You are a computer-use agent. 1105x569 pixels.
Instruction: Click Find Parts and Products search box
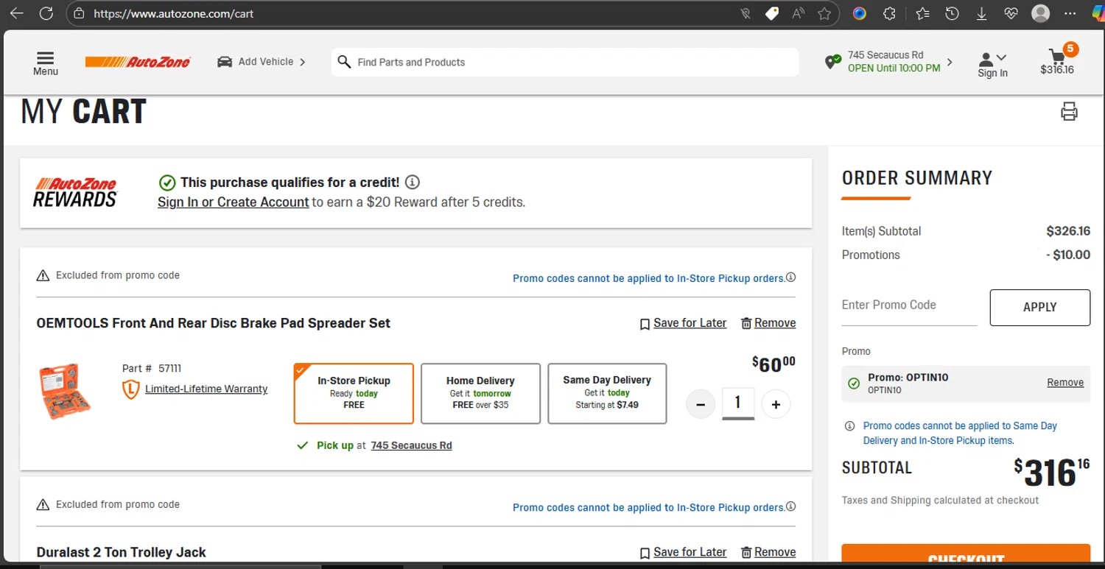(564, 62)
